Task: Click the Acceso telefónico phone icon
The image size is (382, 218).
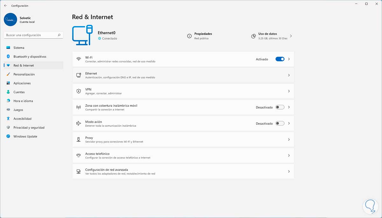Action: pyautogui.click(x=79, y=155)
